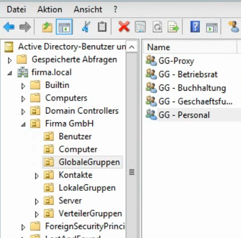This screenshot has width=241, height=238.
Task: Select the Builtin container label
Action: point(57,85)
